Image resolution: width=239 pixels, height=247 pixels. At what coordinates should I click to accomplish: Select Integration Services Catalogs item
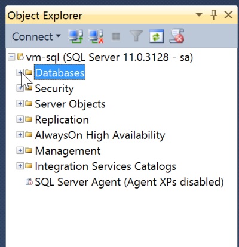[106, 166]
